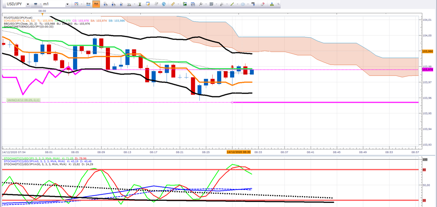
Task: Select the horizontal lines levels tool
Action: pos(211,4)
